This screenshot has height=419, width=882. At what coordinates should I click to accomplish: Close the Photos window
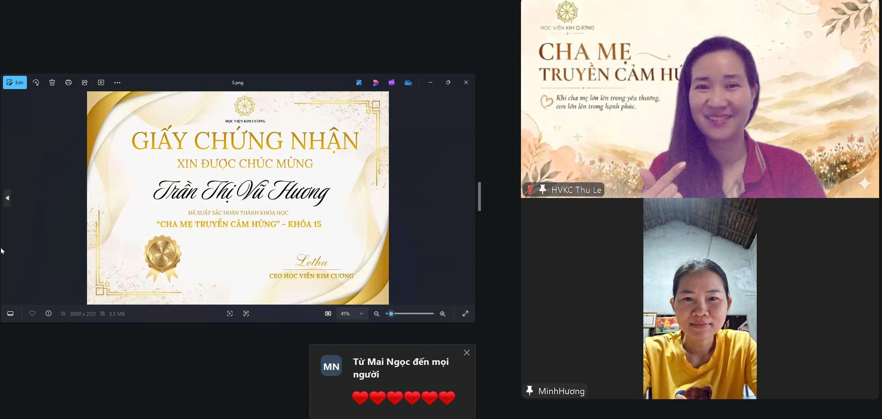coord(466,83)
